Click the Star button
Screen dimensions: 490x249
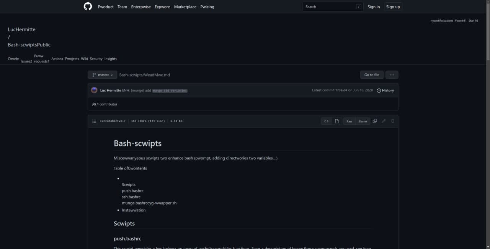pyautogui.click(x=474, y=21)
